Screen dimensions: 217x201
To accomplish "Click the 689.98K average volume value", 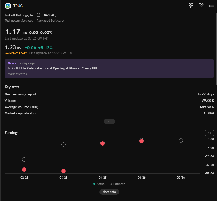I will click(207, 107).
